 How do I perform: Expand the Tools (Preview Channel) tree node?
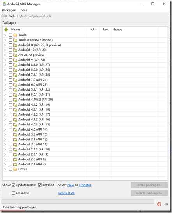(x=5, y=40)
